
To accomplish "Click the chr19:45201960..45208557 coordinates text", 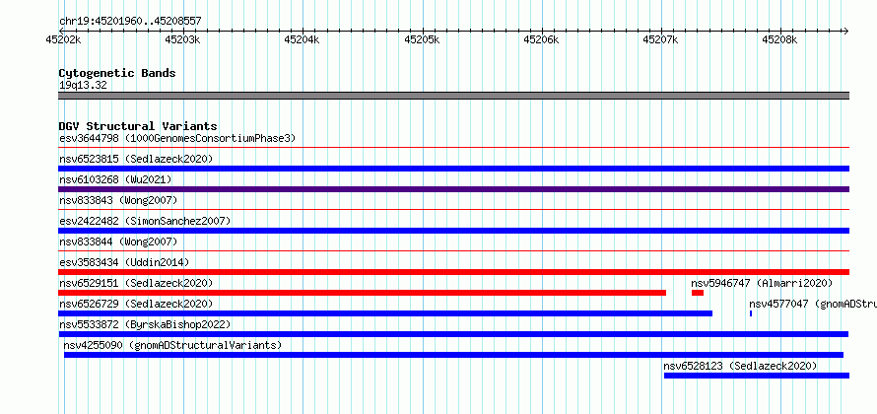I will 130,22.
